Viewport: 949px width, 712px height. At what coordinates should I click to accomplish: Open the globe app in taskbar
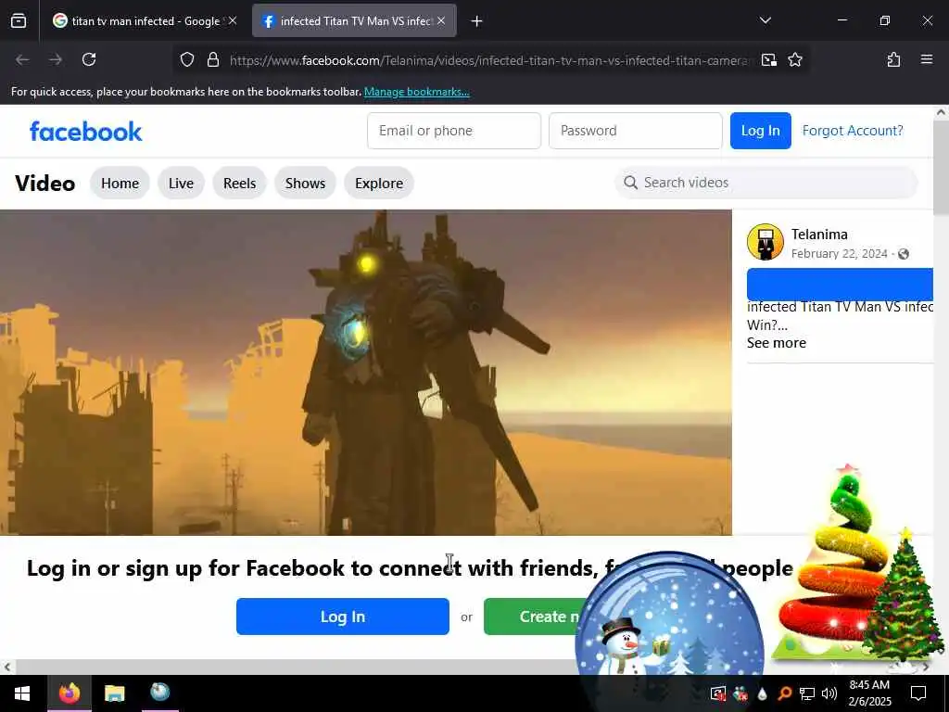159,693
